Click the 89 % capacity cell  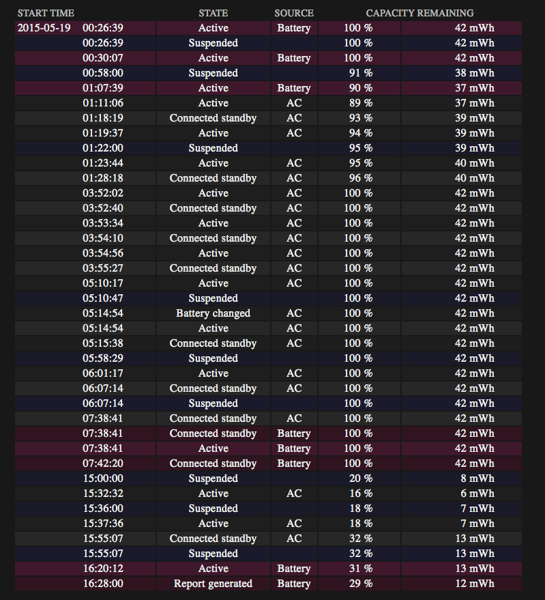pyautogui.click(x=360, y=103)
